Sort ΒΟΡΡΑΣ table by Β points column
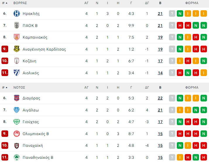Screen dimensions: 209x162 click(x=160, y=3)
